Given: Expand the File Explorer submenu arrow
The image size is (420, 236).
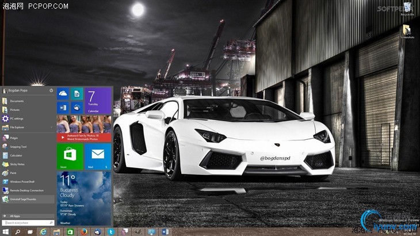Looking at the screenshot, I should coord(52,127).
